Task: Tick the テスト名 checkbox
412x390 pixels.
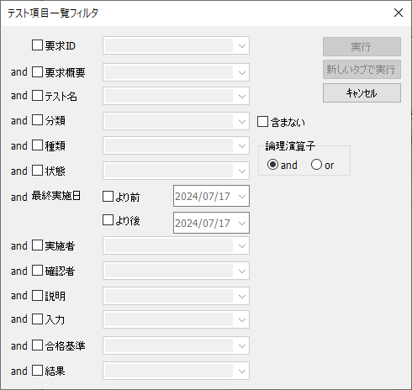Action: (x=37, y=96)
